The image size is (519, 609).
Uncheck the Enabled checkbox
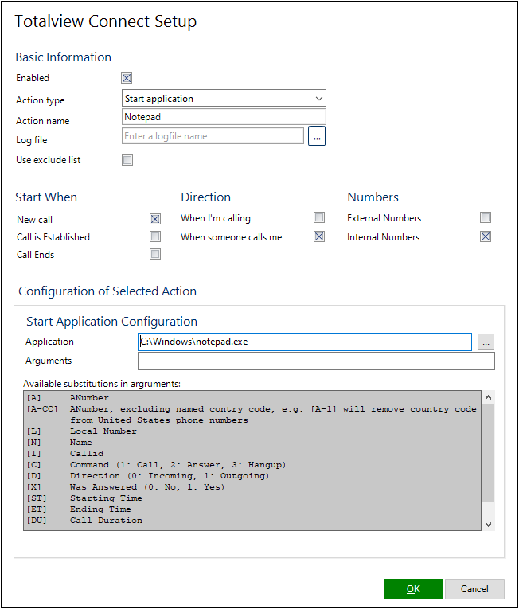(127, 78)
